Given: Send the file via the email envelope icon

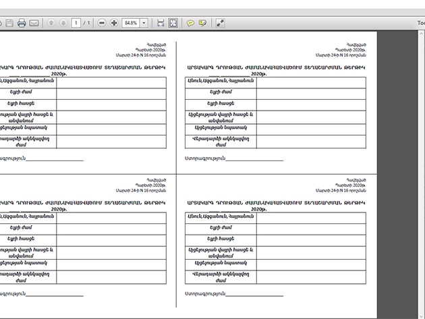Looking at the screenshot, I should (34, 23).
